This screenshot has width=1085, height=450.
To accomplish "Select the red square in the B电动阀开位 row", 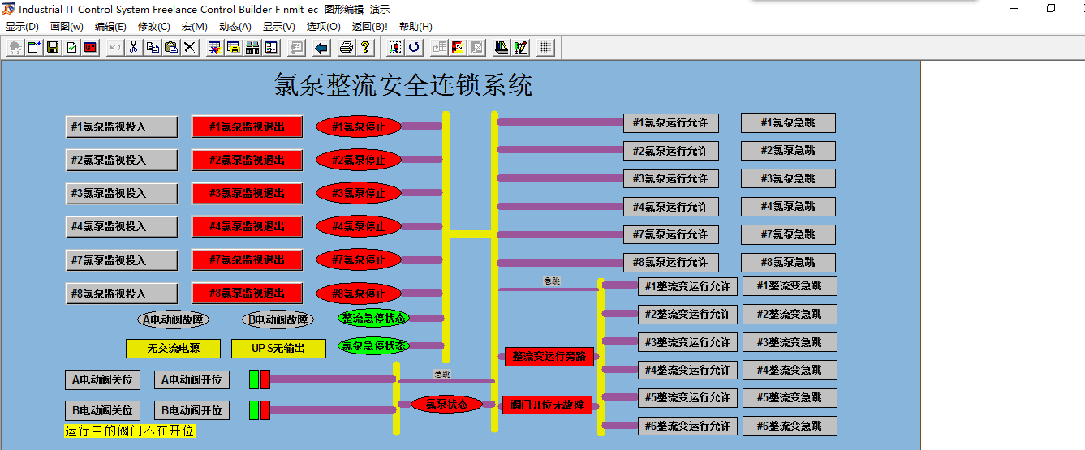I will [x=265, y=410].
